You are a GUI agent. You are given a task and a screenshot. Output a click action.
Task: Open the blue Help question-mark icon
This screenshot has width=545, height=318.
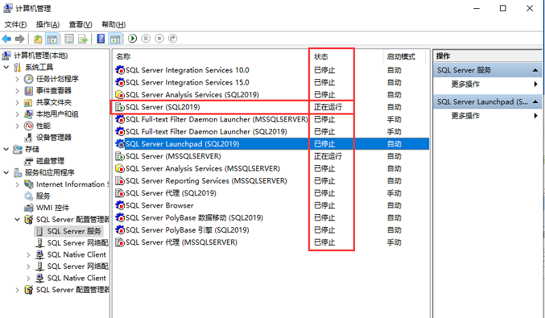pos(101,39)
